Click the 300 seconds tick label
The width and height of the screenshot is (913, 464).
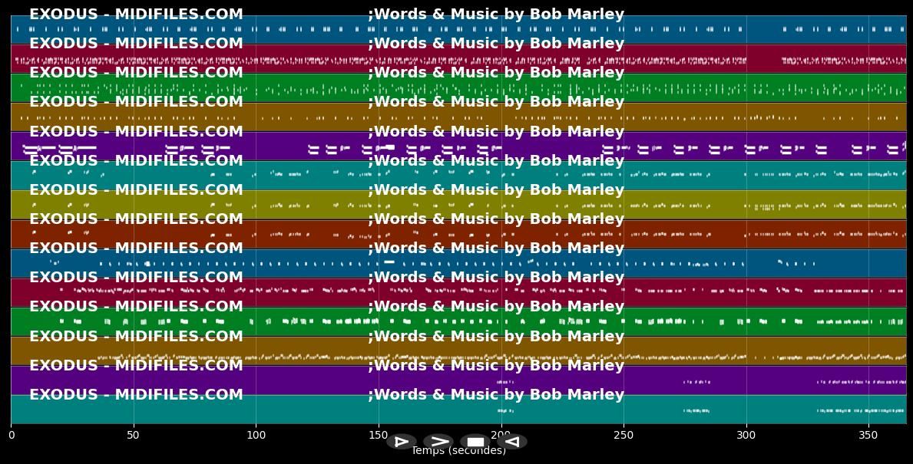point(746,435)
